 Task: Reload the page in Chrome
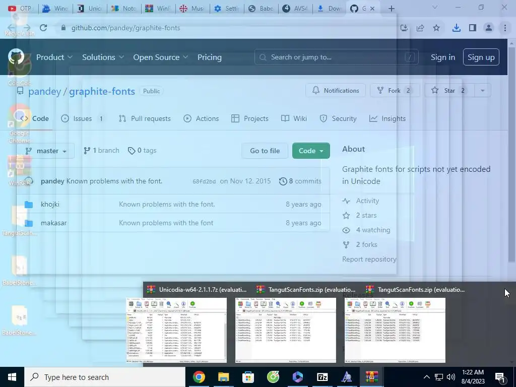tap(43, 28)
